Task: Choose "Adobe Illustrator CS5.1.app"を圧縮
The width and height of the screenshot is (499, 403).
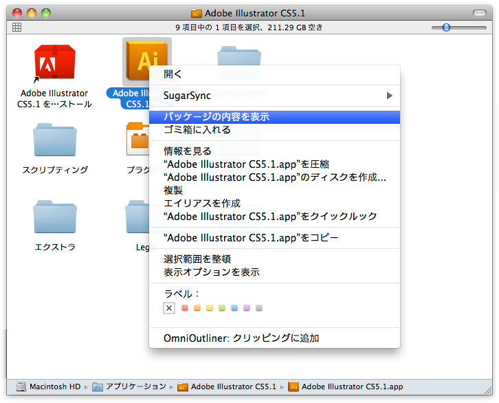Action: coord(274,164)
